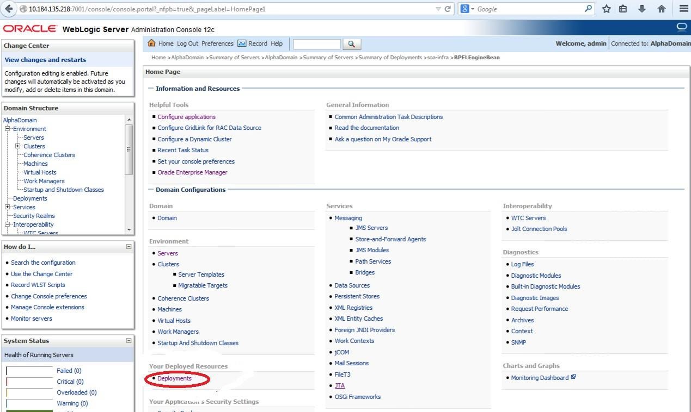
Task: Expand the Services tree node
Action: (x=7, y=207)
